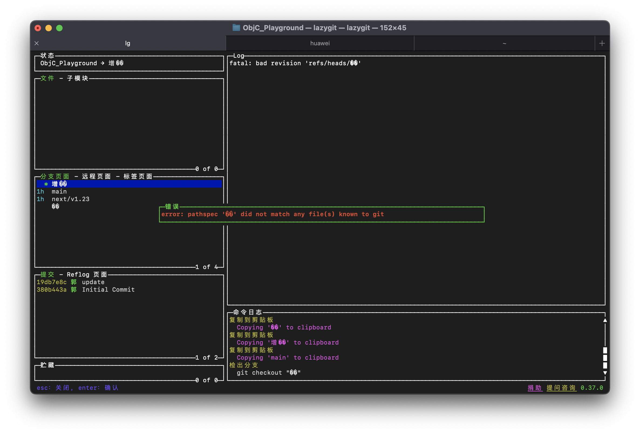Click the 捐助 donate link
640x434 pixels.
click(x=535, y=388)
